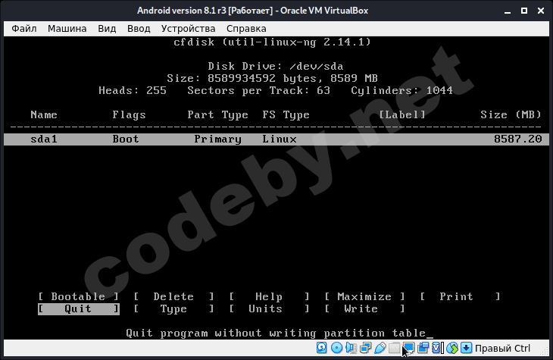Click the Linux FS type cell
The image size is (553, 360).
280,139
